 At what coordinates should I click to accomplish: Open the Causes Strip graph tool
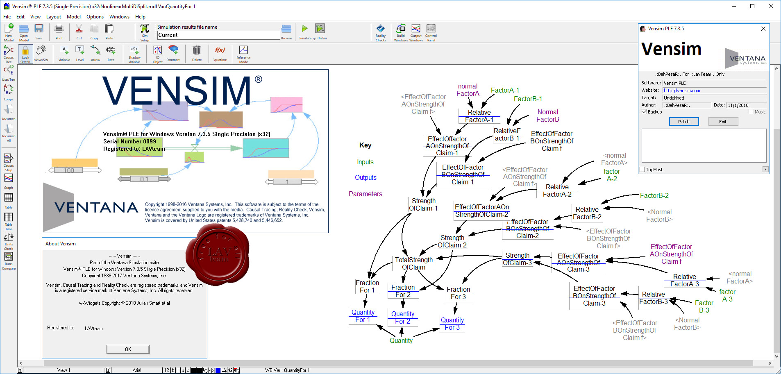[x=9, y=162]
